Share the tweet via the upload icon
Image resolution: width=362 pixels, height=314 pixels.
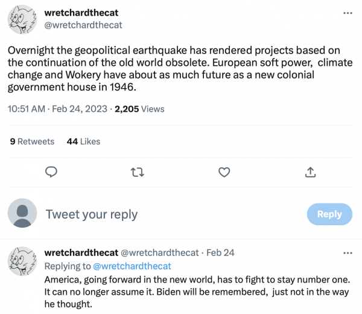pos(310,172)
